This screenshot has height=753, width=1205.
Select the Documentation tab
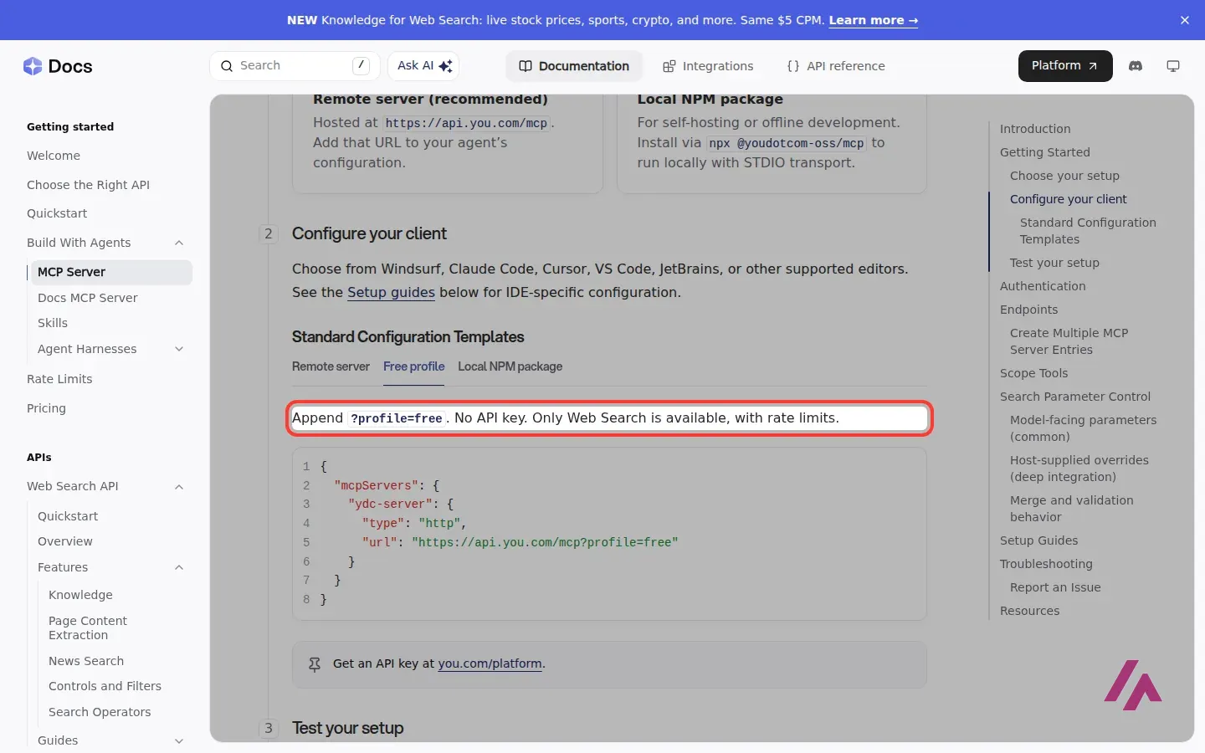[574, 66]
